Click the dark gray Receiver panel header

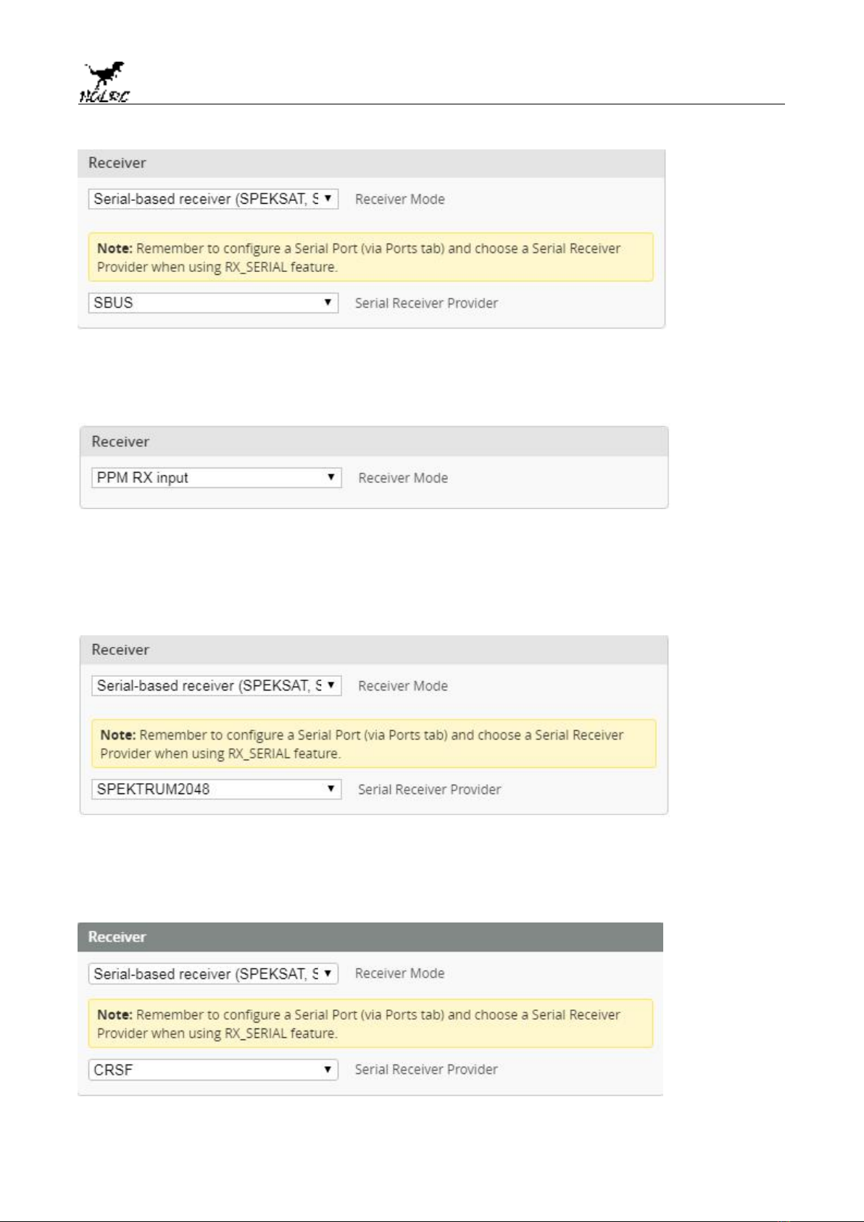tap(370, 937)
